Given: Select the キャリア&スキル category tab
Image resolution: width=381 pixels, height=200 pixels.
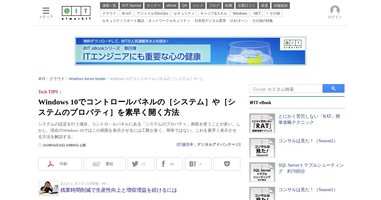Looking at the screenshot, I should click(214, 13).
